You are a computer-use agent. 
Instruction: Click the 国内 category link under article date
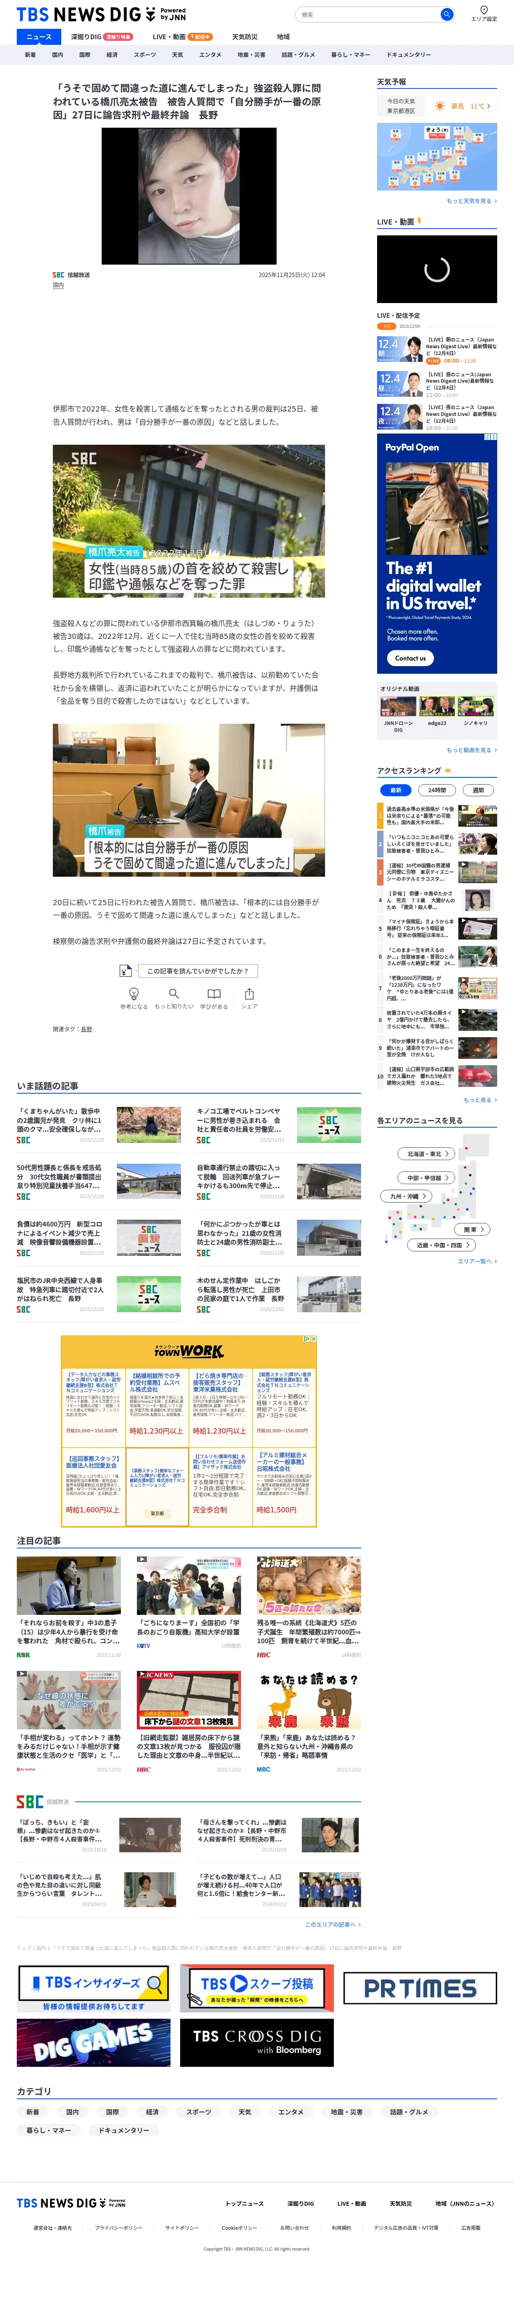point(58,285)
